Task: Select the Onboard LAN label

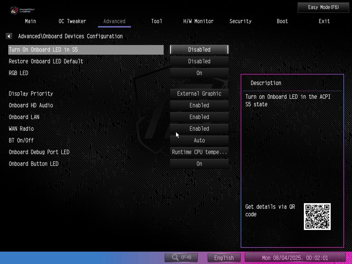Action: (x=24, y=117)
